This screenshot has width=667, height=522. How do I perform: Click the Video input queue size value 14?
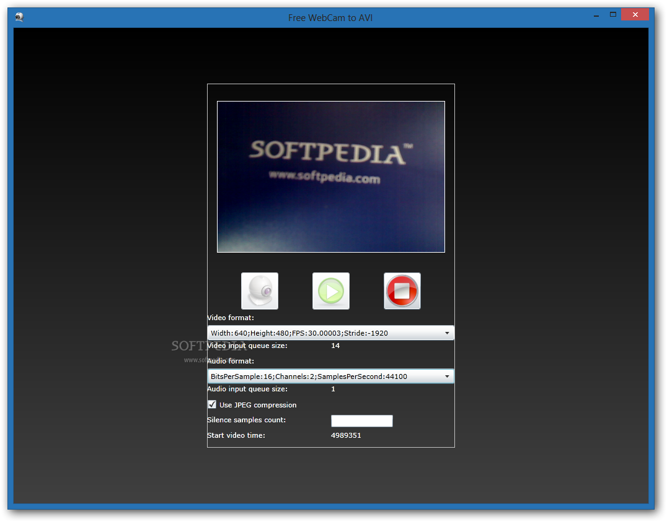[x=335, y=346]
